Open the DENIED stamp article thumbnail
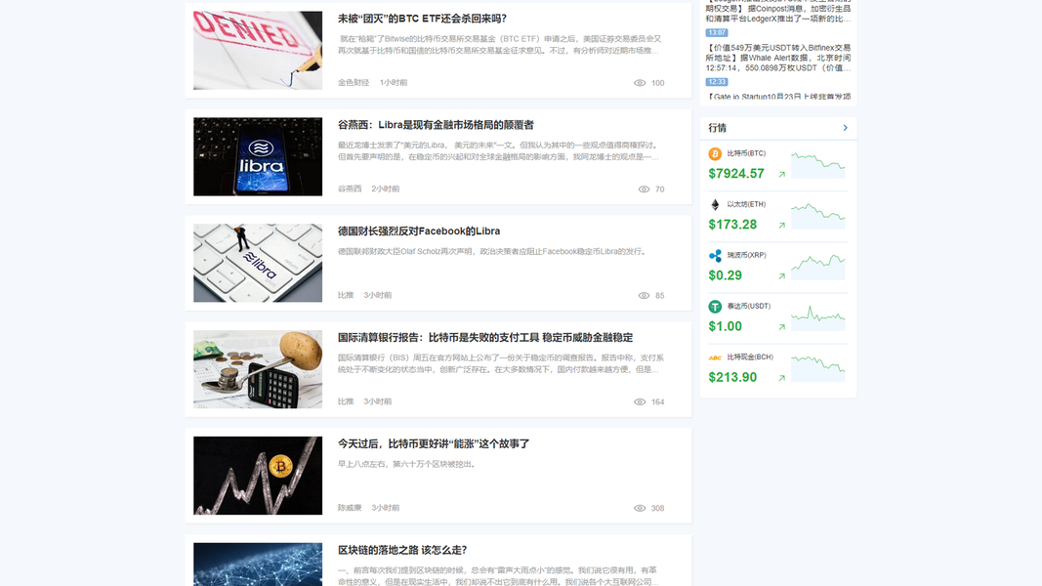 [x=258, y=51]
